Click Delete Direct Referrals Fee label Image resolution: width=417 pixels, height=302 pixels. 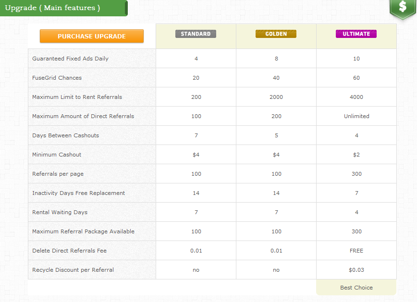(69, 251)
